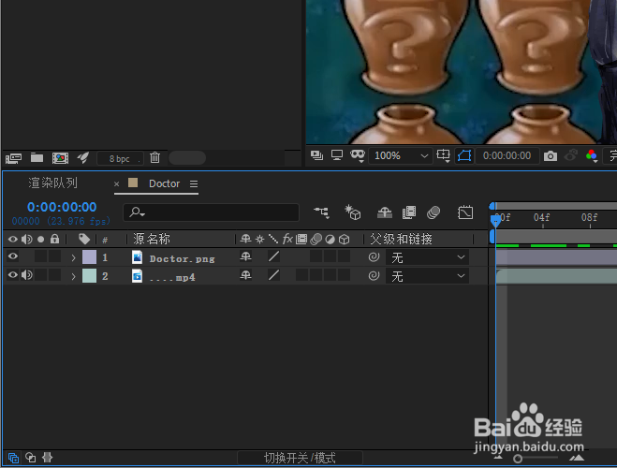Toggle hide shy layers switch
Image resolution: width=617 pixels, height=468 pixels.
(385, 212)
